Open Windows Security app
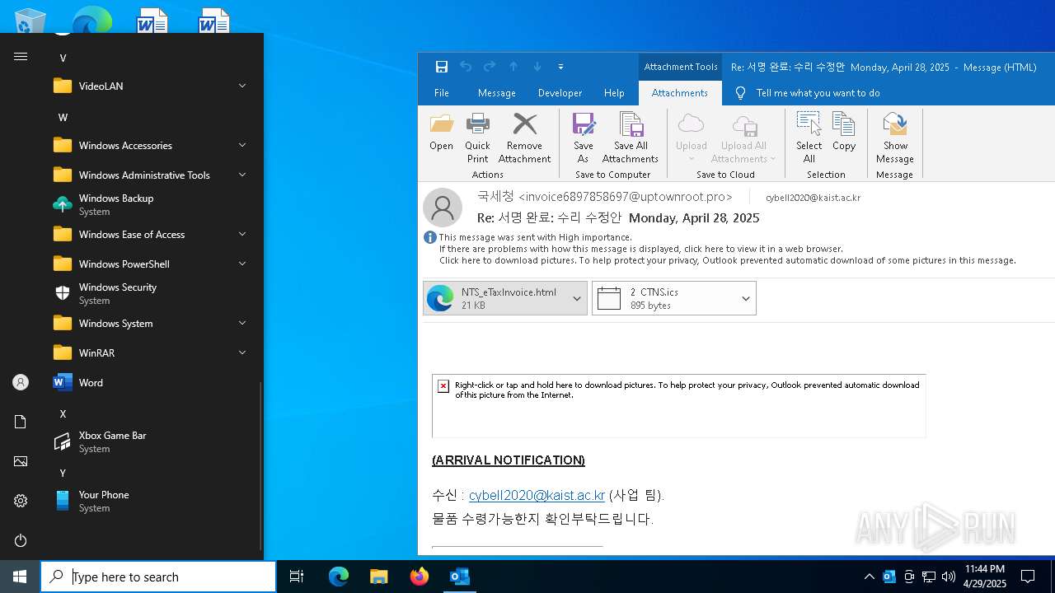 click(x=152, y=293)
